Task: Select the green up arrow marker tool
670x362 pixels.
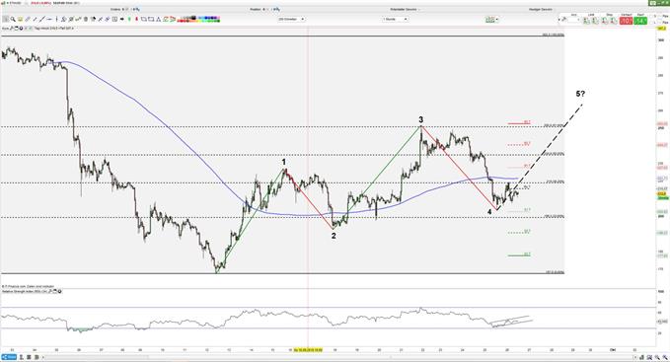Action: tap(129, 19)
